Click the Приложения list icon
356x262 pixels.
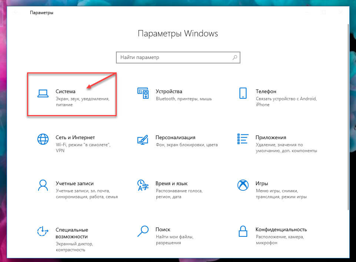pos(243,139)
